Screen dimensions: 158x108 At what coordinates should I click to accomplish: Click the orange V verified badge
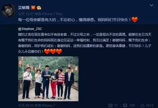tap(33, 8)
